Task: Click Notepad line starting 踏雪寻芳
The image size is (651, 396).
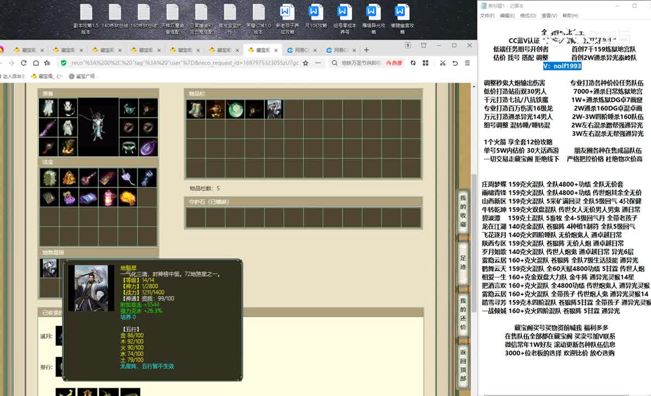Action: point(565,302)
